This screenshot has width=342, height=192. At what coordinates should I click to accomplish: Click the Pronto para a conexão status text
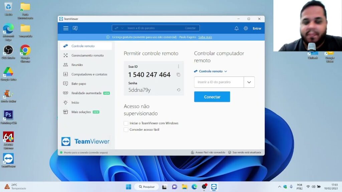pos(86,153)
